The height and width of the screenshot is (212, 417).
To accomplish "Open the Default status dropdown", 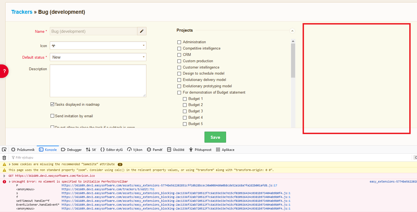I will coord(98,57).
